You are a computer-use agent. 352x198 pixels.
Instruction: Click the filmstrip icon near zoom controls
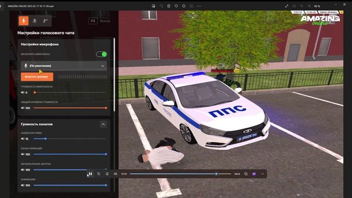(x=294, y=6)
